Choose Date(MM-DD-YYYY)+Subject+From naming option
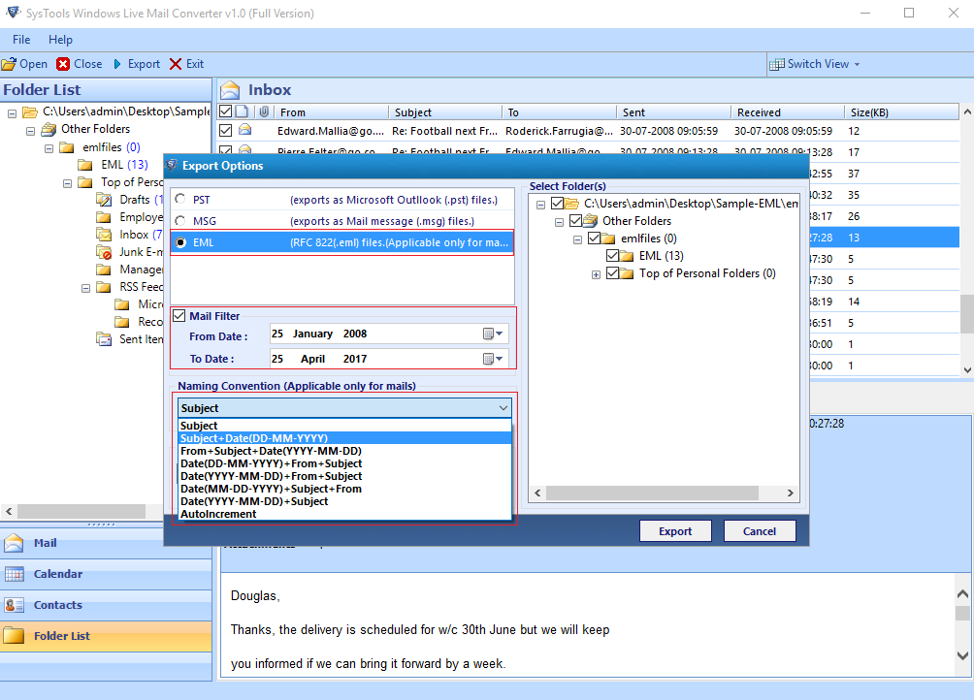 pos(344,489)
